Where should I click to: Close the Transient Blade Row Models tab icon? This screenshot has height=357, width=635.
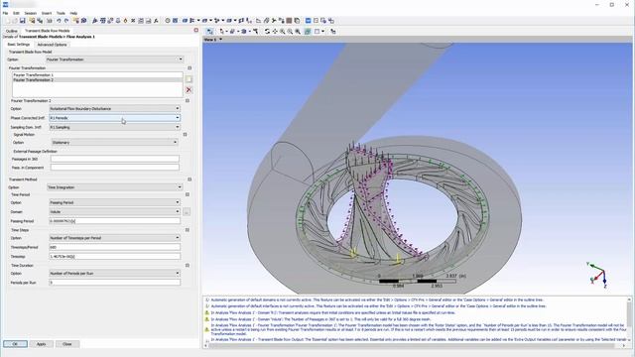(x=196, y=30)
